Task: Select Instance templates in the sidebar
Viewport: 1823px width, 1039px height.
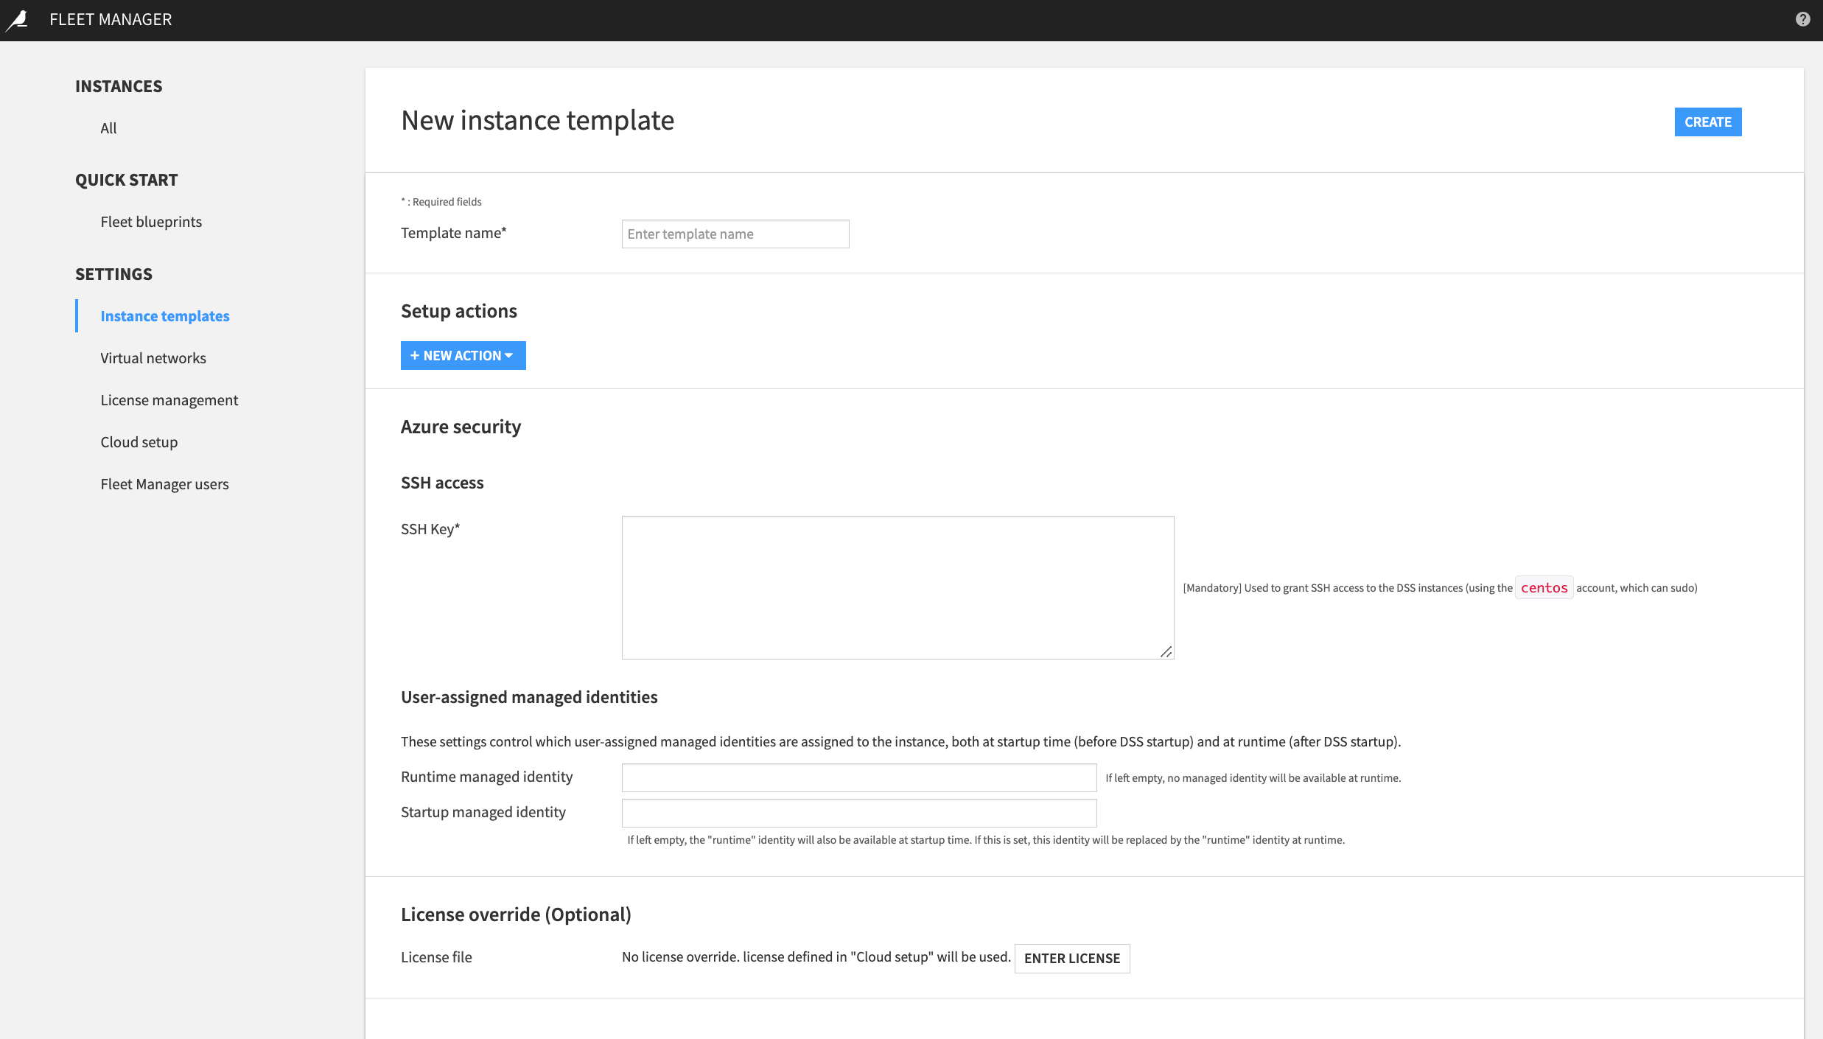Action: [164, 315]
